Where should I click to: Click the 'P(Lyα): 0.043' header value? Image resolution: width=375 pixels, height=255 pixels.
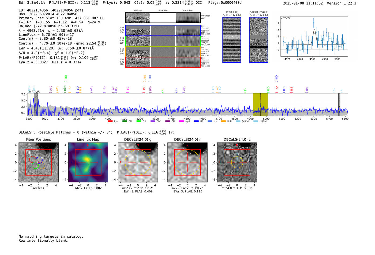tap(117, 3)
